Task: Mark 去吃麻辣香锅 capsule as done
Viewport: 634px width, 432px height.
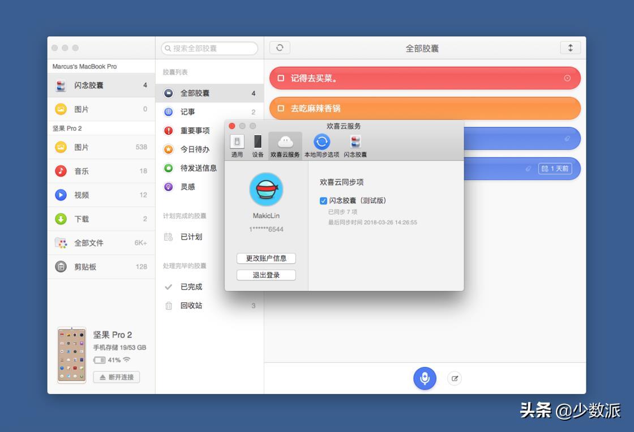Action: tap(281, 109)
